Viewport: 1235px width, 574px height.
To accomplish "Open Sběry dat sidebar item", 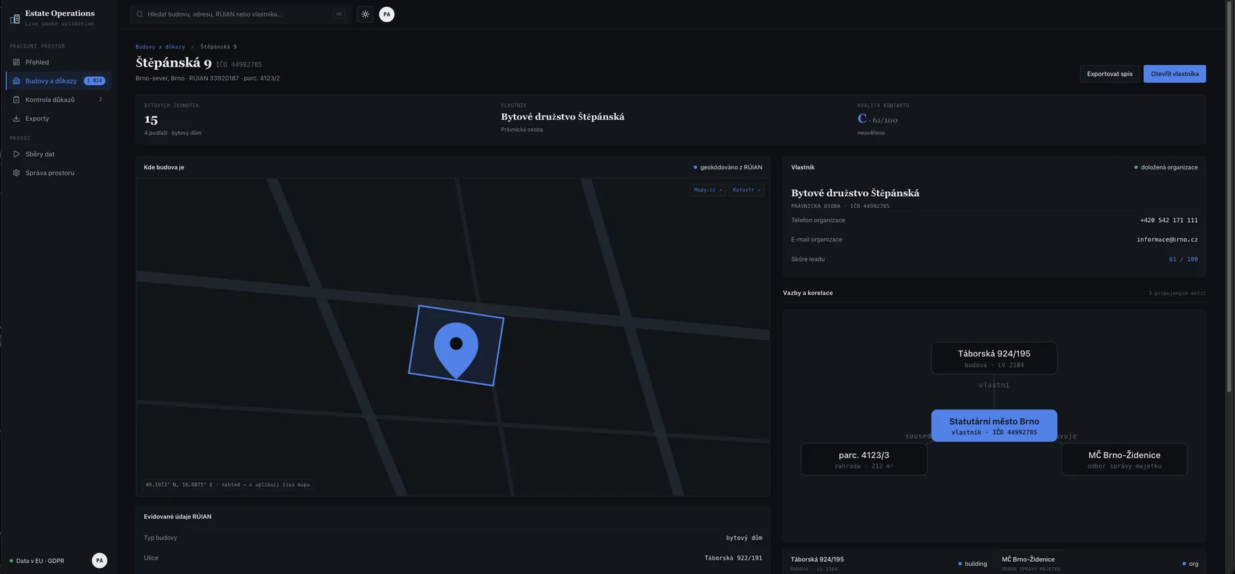I will tap(58, 154).
